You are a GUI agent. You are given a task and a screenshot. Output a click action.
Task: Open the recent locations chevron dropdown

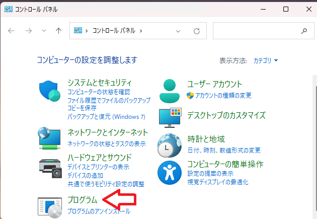click(x=43, y=31)
